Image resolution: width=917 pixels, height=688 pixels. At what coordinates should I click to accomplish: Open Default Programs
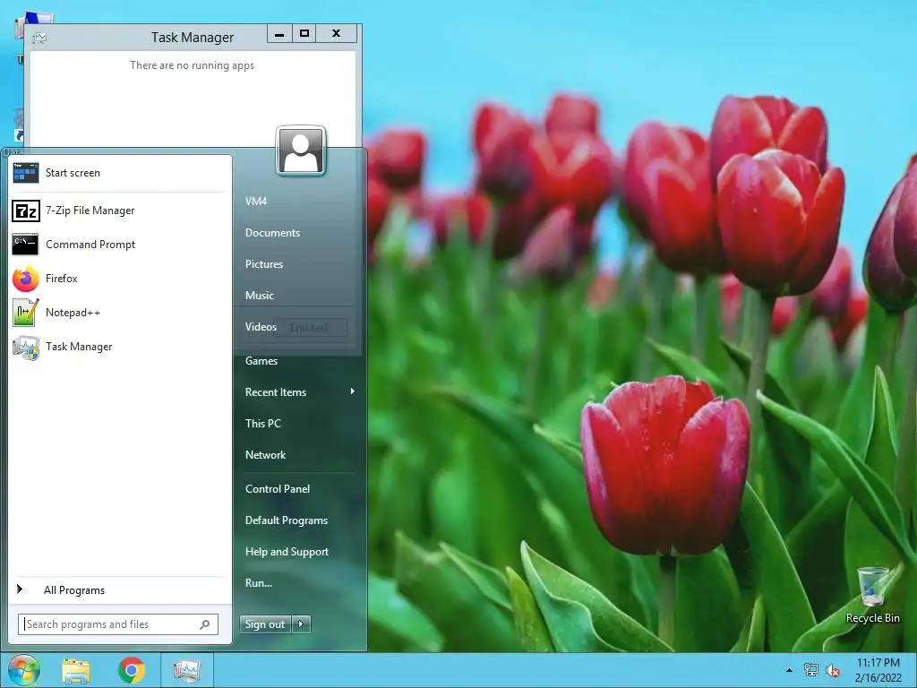(x=287, y=520)
